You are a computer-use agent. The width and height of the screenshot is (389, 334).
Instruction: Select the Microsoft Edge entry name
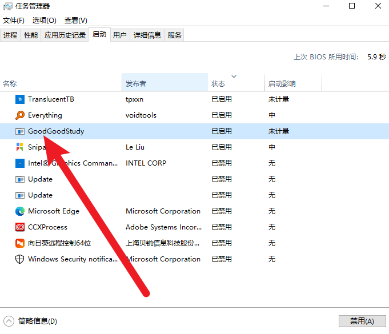[x=54, y=211]
